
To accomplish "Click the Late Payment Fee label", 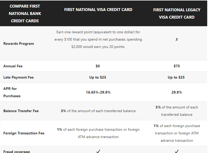I will coord(18,77).
